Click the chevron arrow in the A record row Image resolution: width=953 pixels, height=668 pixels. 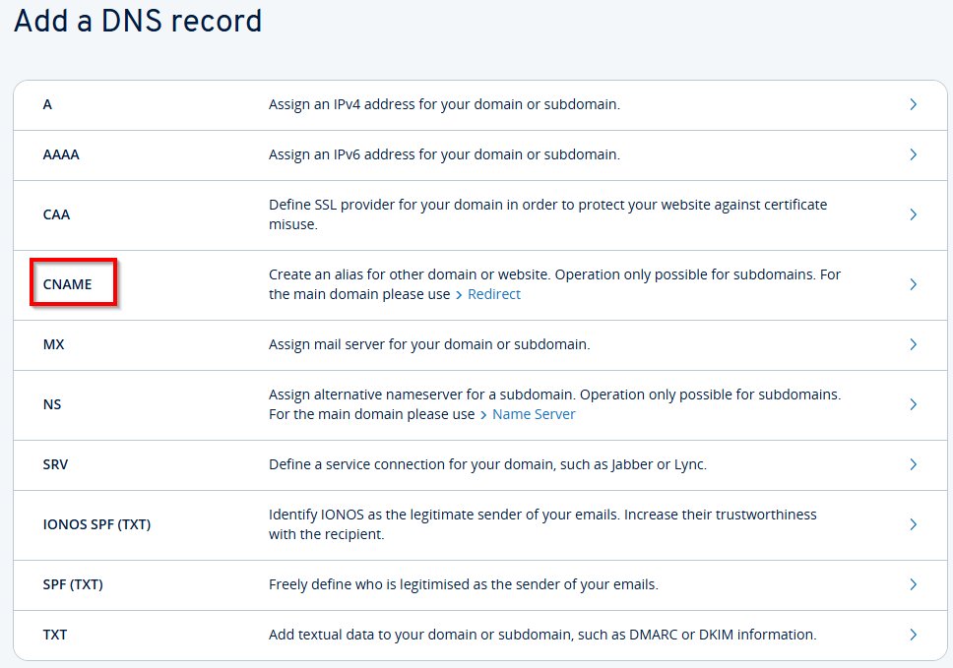[914, 104]
